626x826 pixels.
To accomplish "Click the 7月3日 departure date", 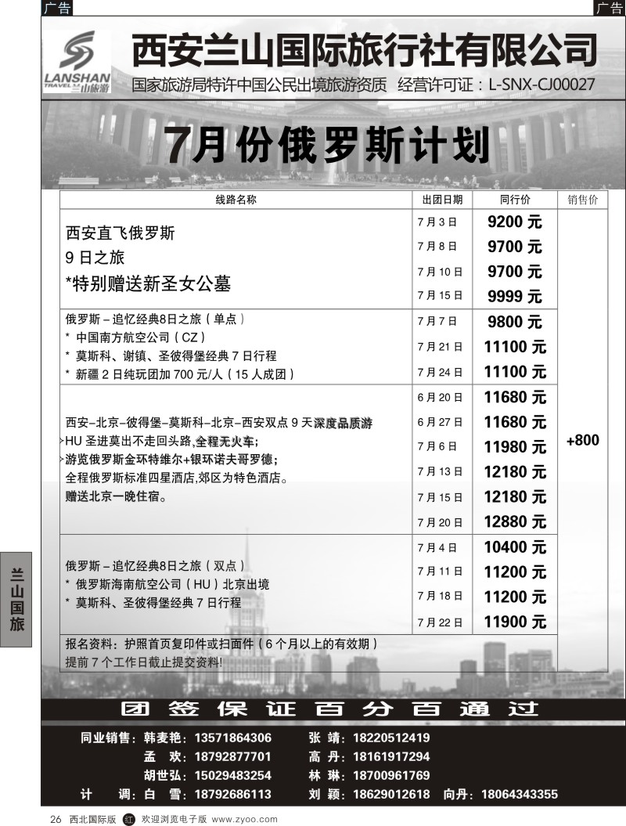I will [x=437, y=222].
